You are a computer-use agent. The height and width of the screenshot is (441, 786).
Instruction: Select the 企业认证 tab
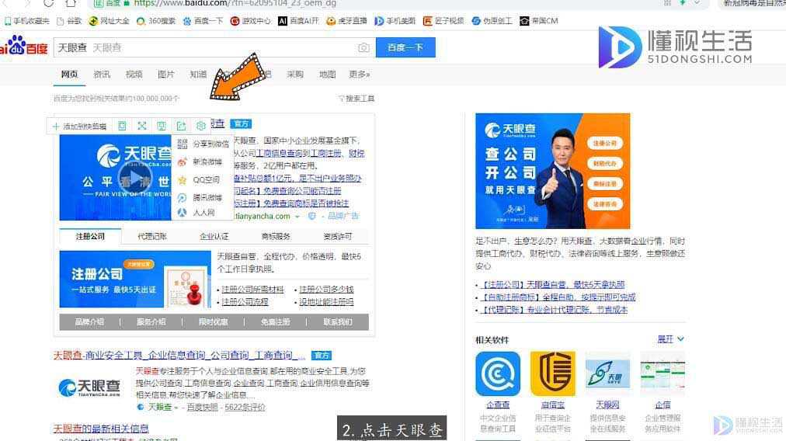coord(214,236)
